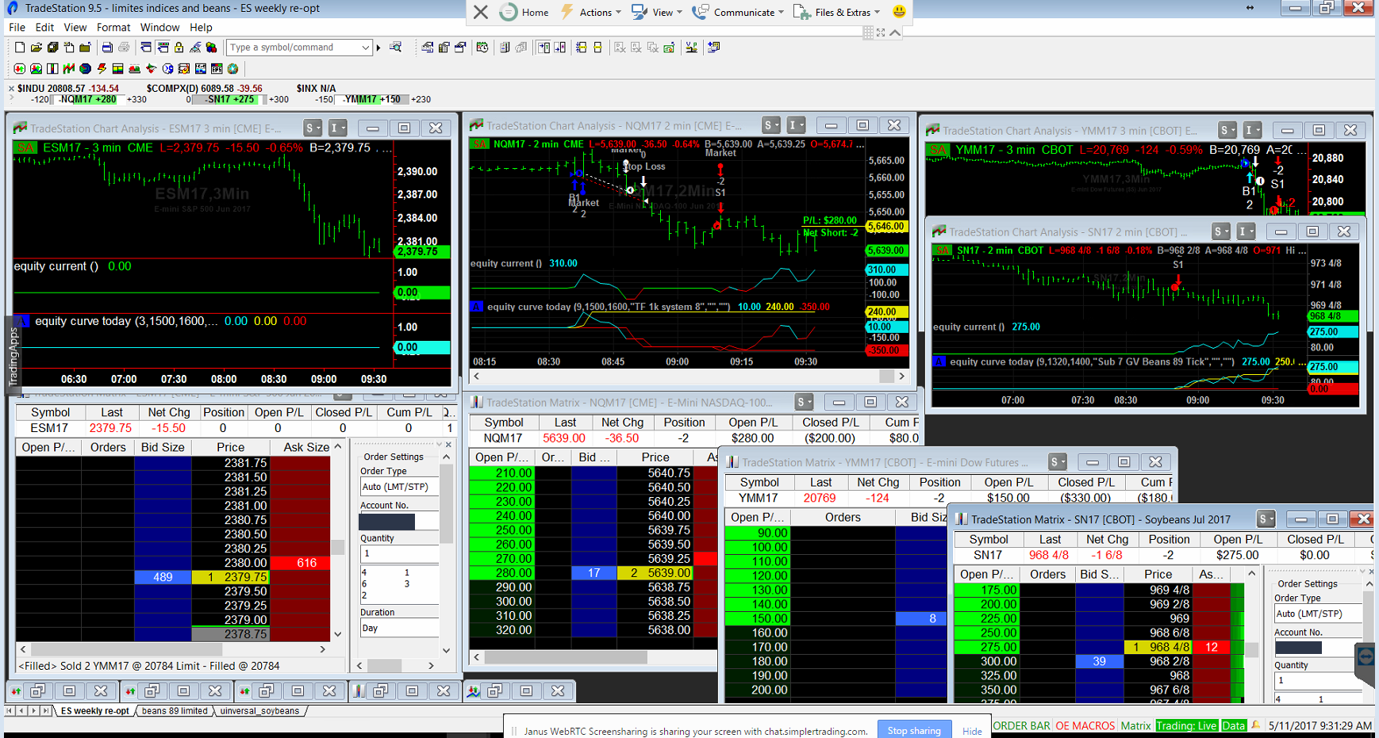Click the lightning bolt icon in shortcut bar
This screenshot has height=738, width=1379.
(102, 69)
